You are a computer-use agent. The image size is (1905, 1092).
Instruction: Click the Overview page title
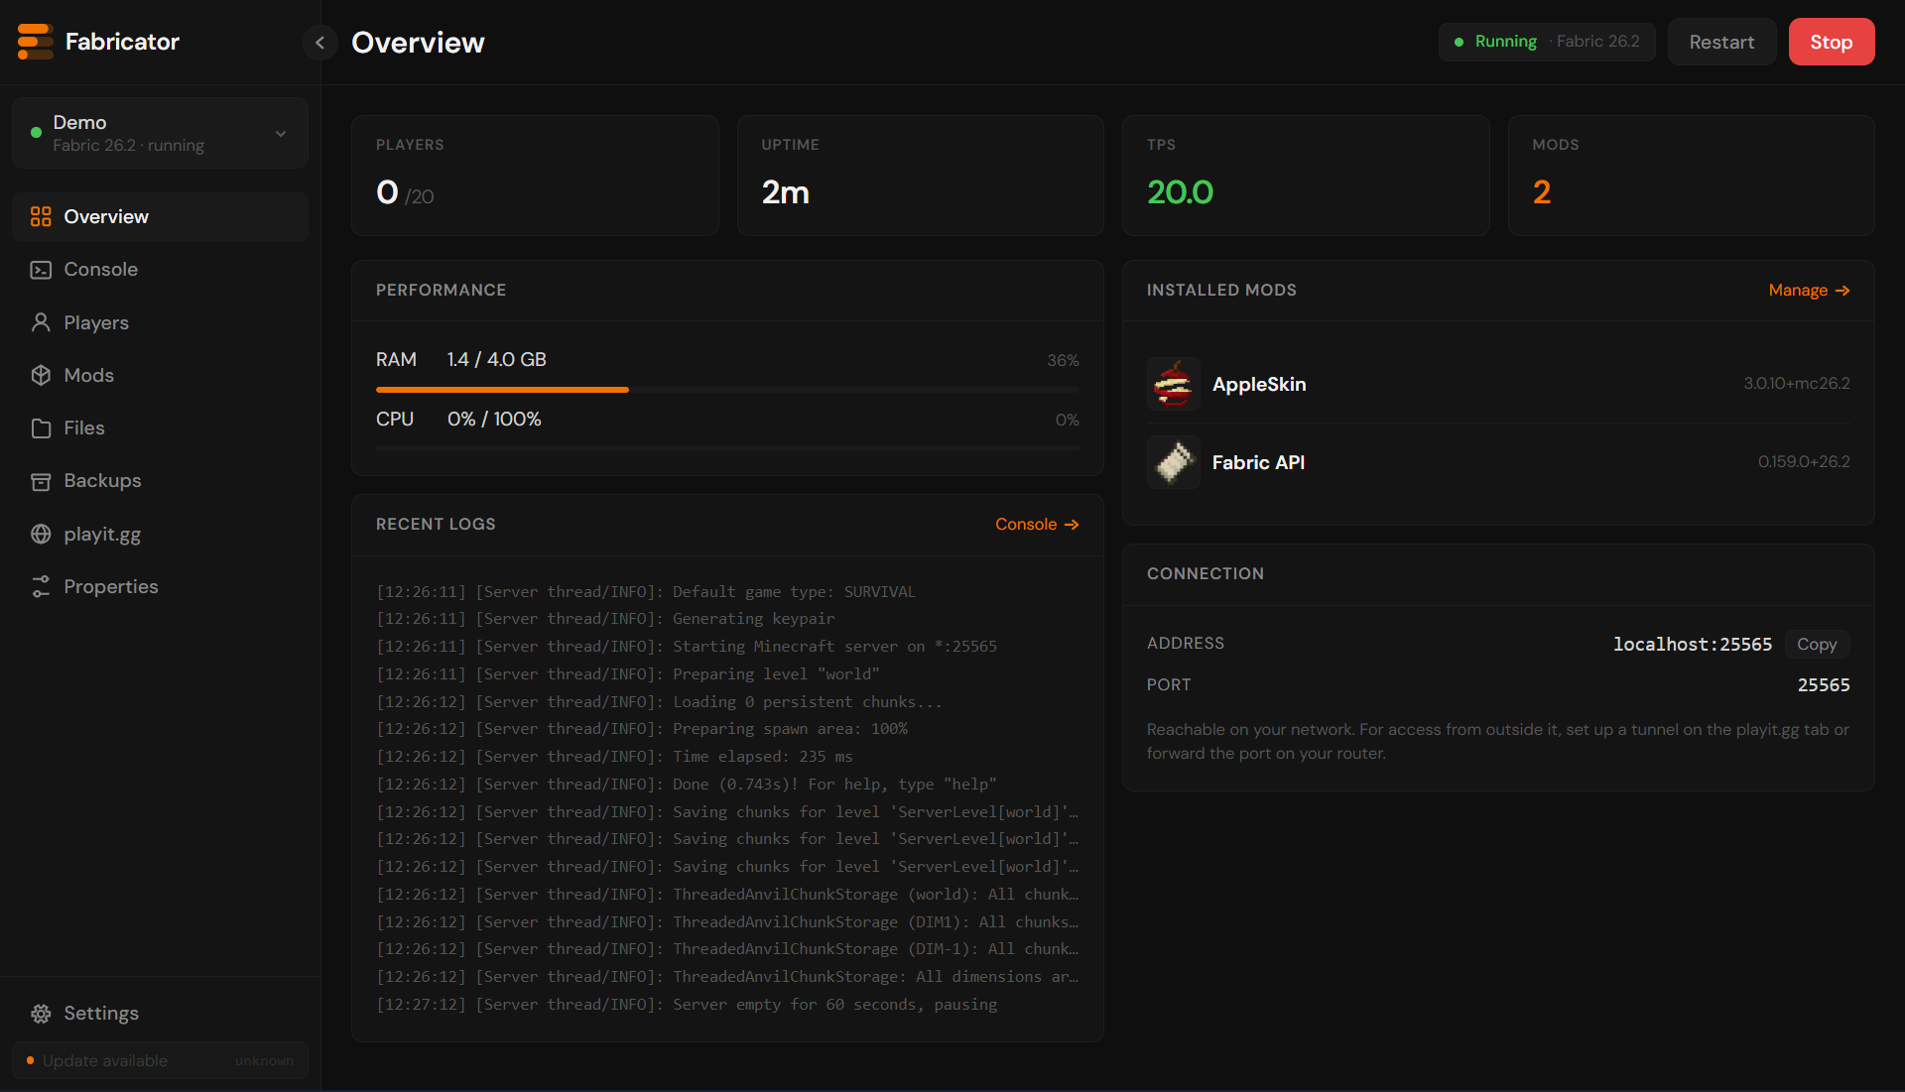coord(418,42)
